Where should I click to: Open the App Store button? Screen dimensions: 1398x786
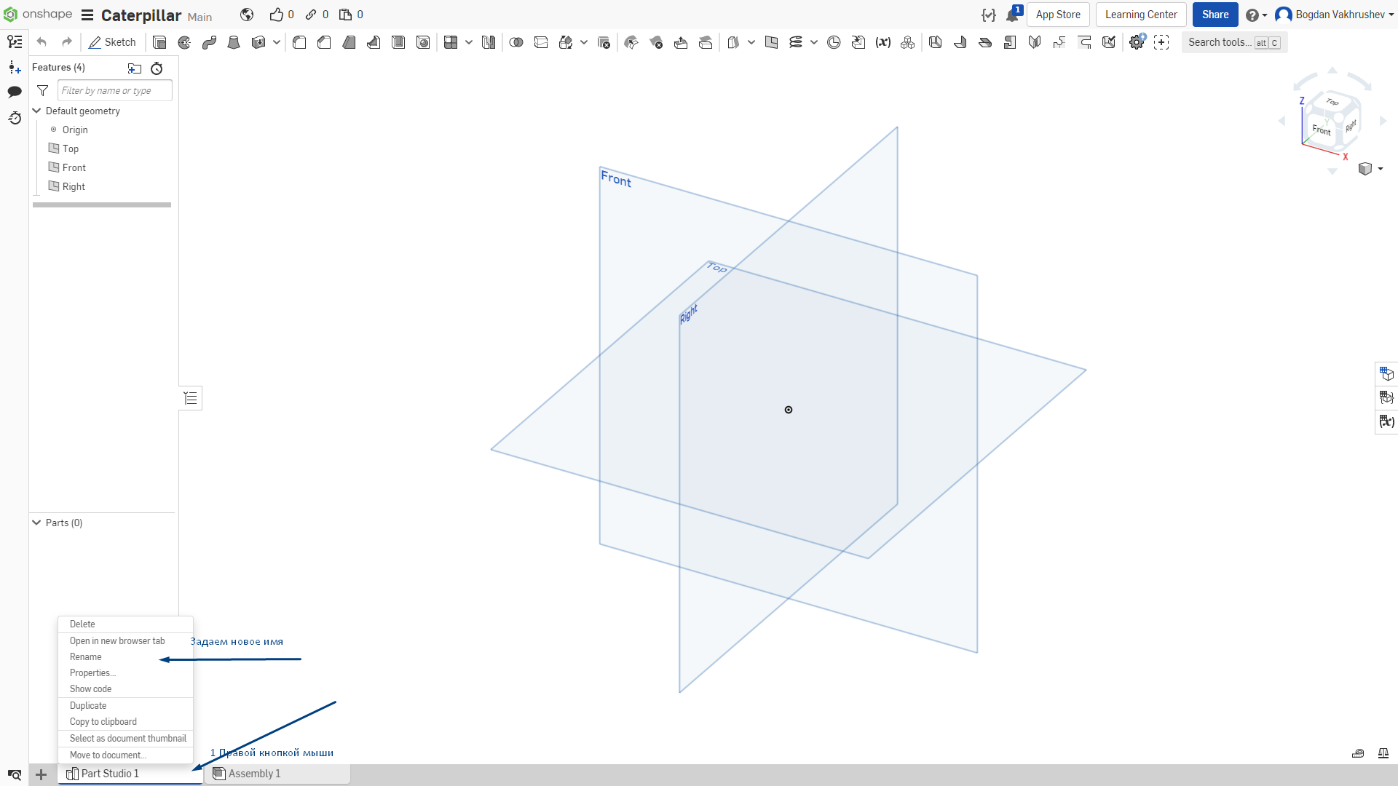tap(1058, 15)
